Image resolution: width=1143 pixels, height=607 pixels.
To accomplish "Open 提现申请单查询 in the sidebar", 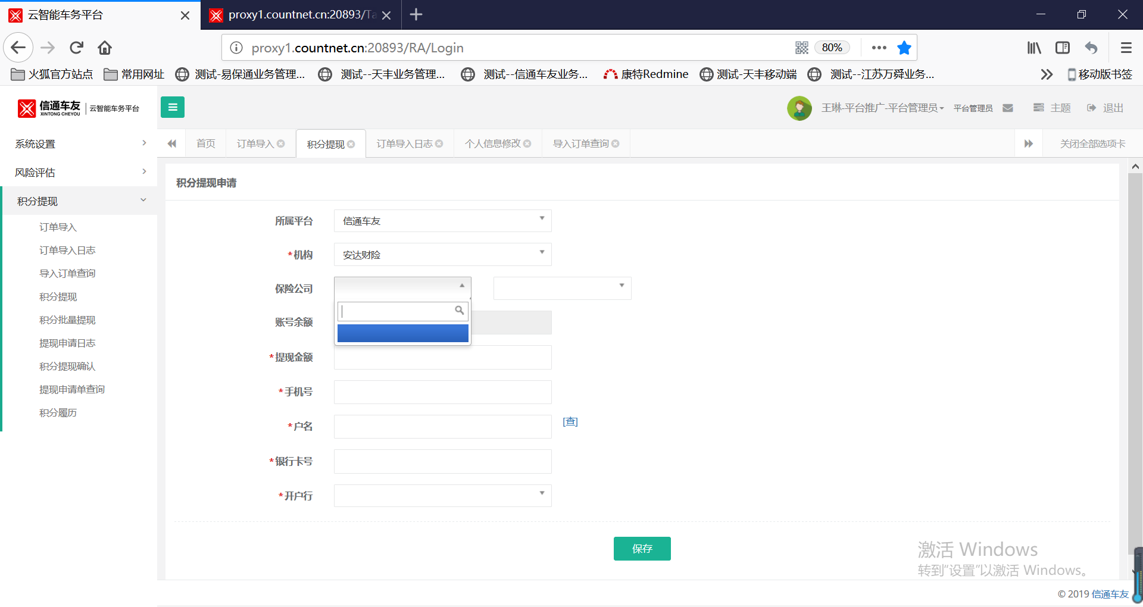I will (72, 389).
